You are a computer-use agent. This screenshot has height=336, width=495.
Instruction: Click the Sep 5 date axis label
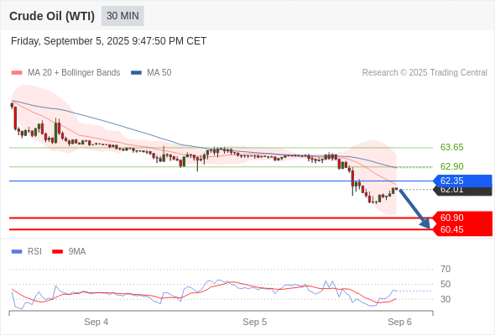pyautogui.click(x=254, y=322)
